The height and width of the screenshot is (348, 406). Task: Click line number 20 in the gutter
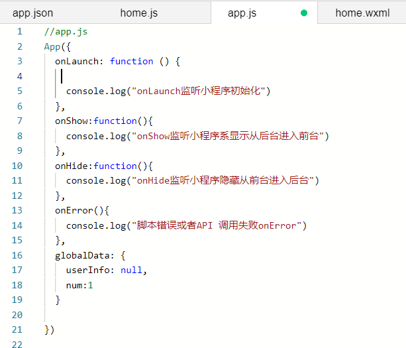17,315
